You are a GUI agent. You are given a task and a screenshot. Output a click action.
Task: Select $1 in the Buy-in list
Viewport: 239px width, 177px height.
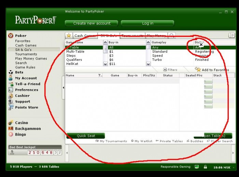point(111,51)
